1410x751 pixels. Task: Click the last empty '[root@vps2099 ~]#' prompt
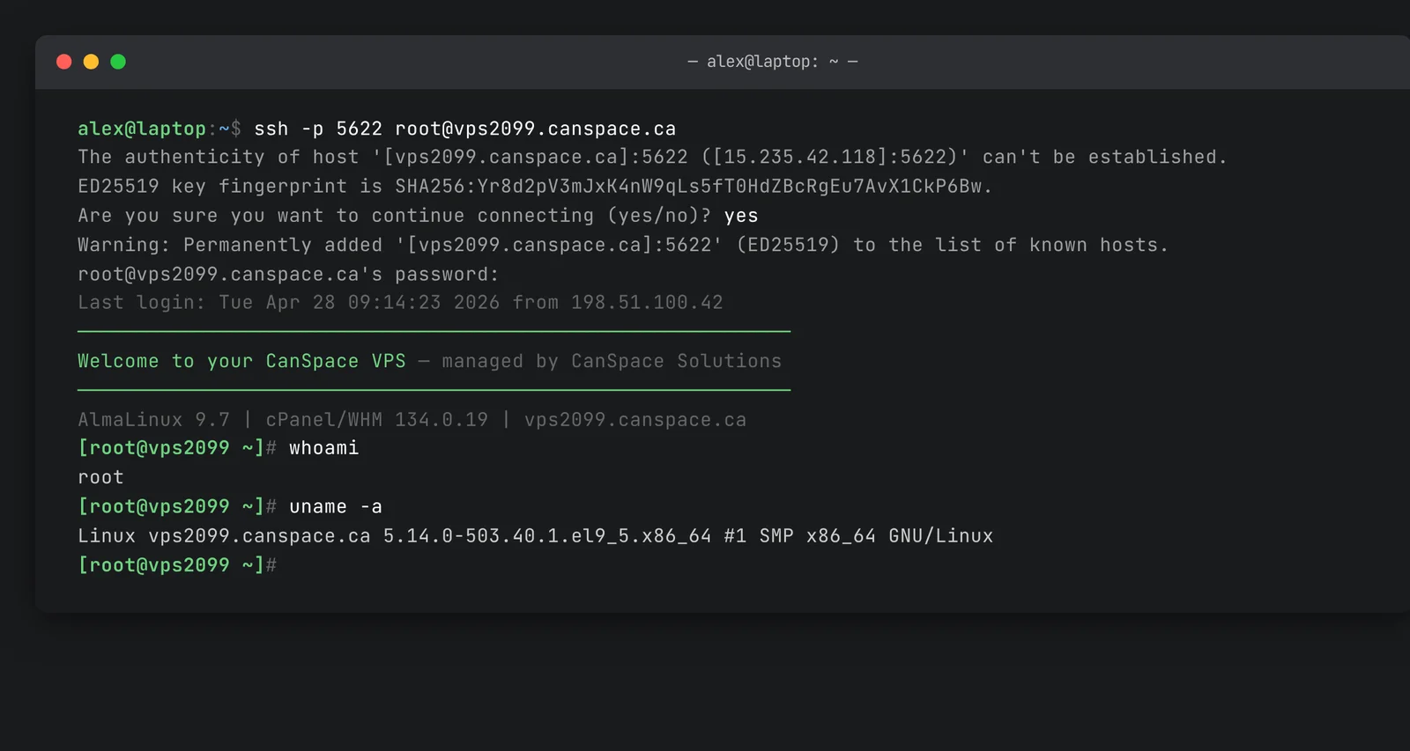[x=177, y=565]
